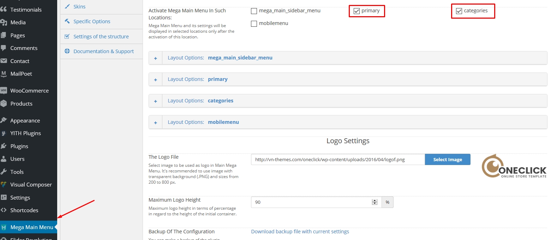Open Settings of the structure tab
Viewport: 551px width, 240px height.
coord(101,36)
